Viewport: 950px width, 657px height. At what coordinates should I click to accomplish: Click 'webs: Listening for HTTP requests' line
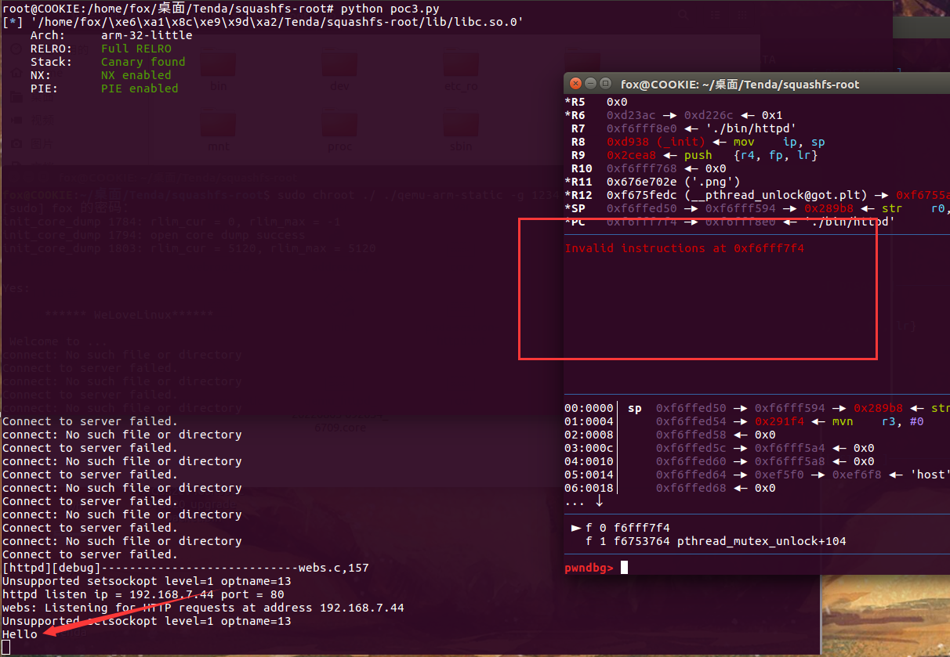[203, 608]
